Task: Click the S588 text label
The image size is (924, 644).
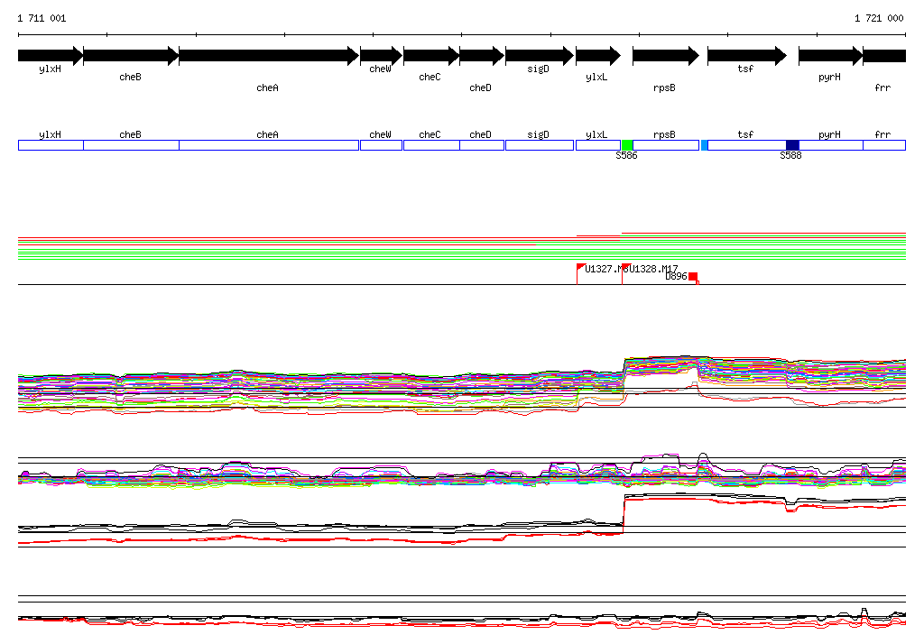Action: pos(790,155)
